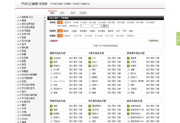This screenshot has height=123, width=180.
Task: Open 报价 for 起亚K2
Action: [x=110, y=66]
